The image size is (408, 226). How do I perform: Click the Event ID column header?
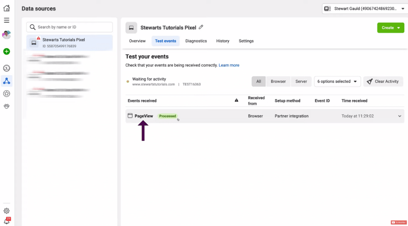(322, 100)
